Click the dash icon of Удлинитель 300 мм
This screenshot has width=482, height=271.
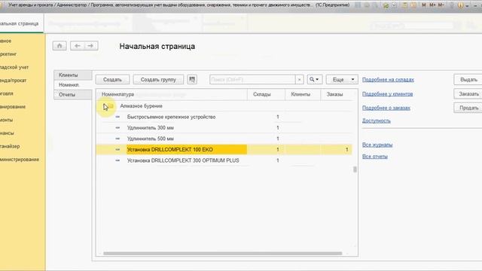click(117, 127)
